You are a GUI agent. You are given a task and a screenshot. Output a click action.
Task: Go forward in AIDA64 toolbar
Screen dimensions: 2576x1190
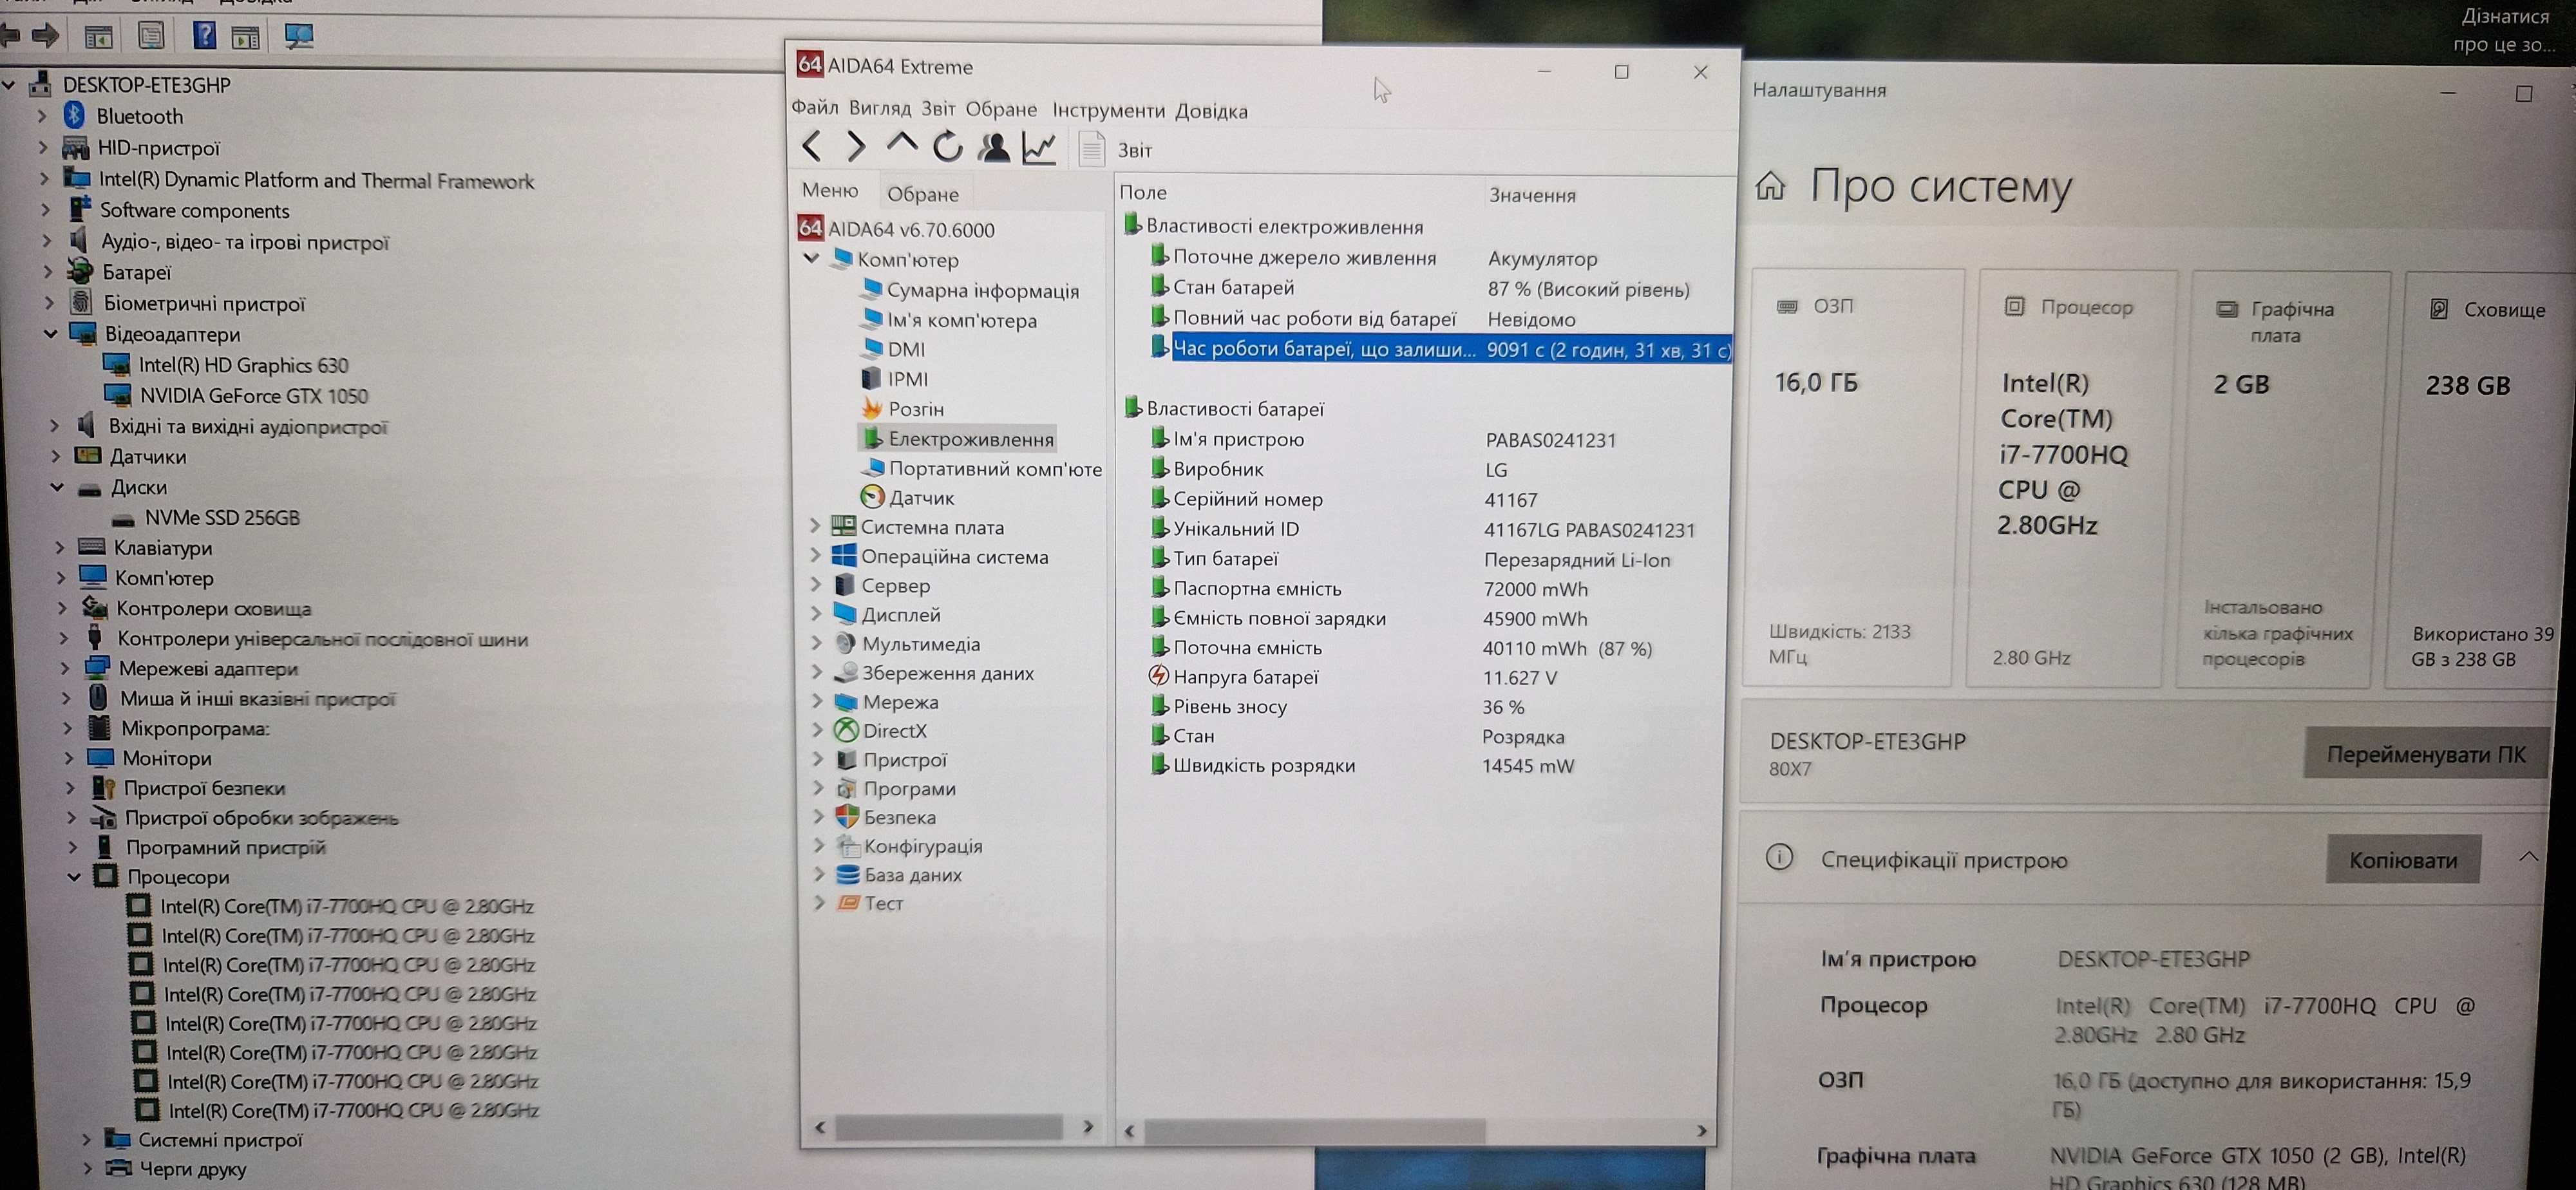pos(856,148)
